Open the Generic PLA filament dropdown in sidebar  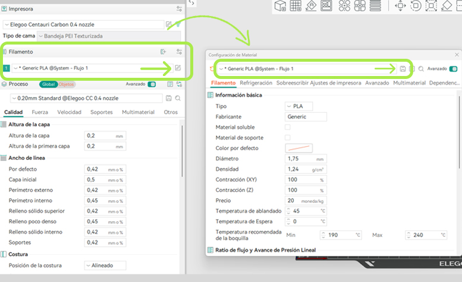(92, 68)
